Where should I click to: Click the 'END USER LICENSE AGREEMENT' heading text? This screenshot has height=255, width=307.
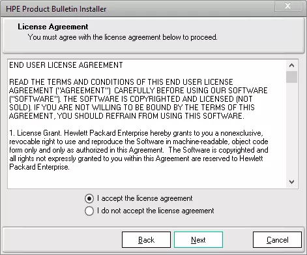[x=66, y=65]
